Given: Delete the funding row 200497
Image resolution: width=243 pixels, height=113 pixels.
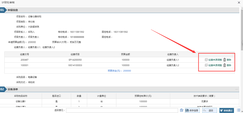Looking at the screenshot, I should click(227, 60).
